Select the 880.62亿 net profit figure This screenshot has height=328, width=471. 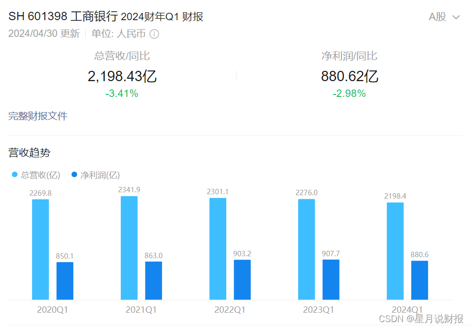(349, 76)
